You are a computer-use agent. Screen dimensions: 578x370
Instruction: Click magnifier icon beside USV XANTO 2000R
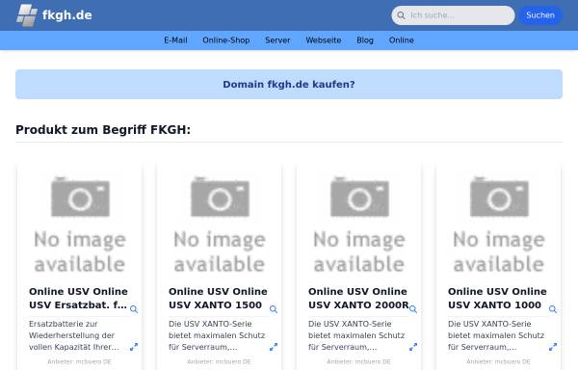413,309
